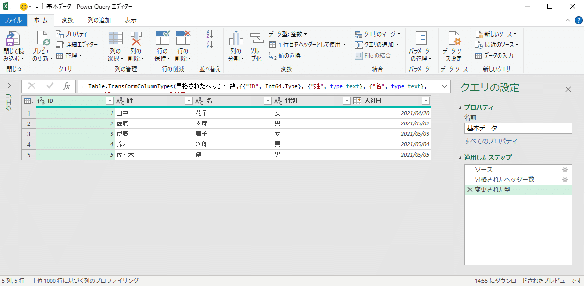Click the 列の分割 icon
This screenshot has width=585, height=286.
click(236, 39)
